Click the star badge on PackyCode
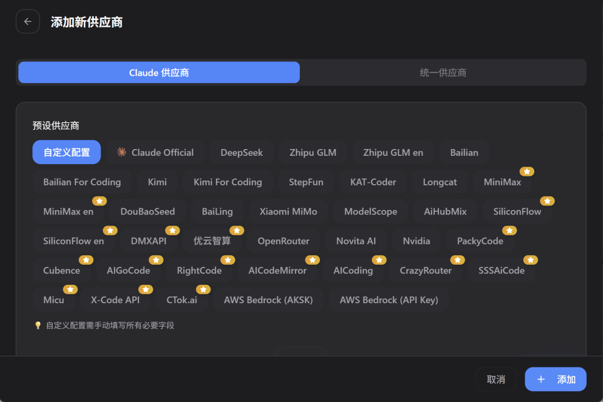Screen dimensions: 603x402 [x=509, y=230]
